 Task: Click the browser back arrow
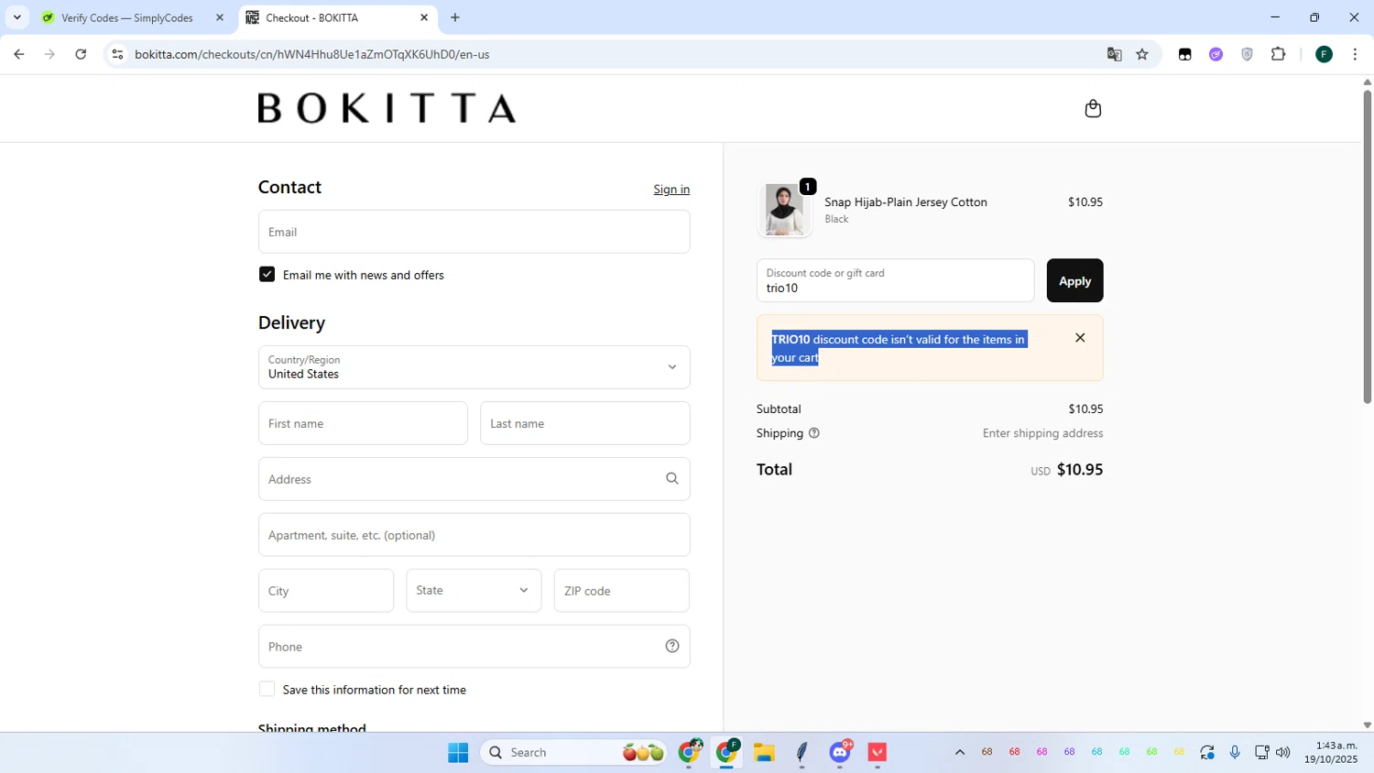(18, 54)
